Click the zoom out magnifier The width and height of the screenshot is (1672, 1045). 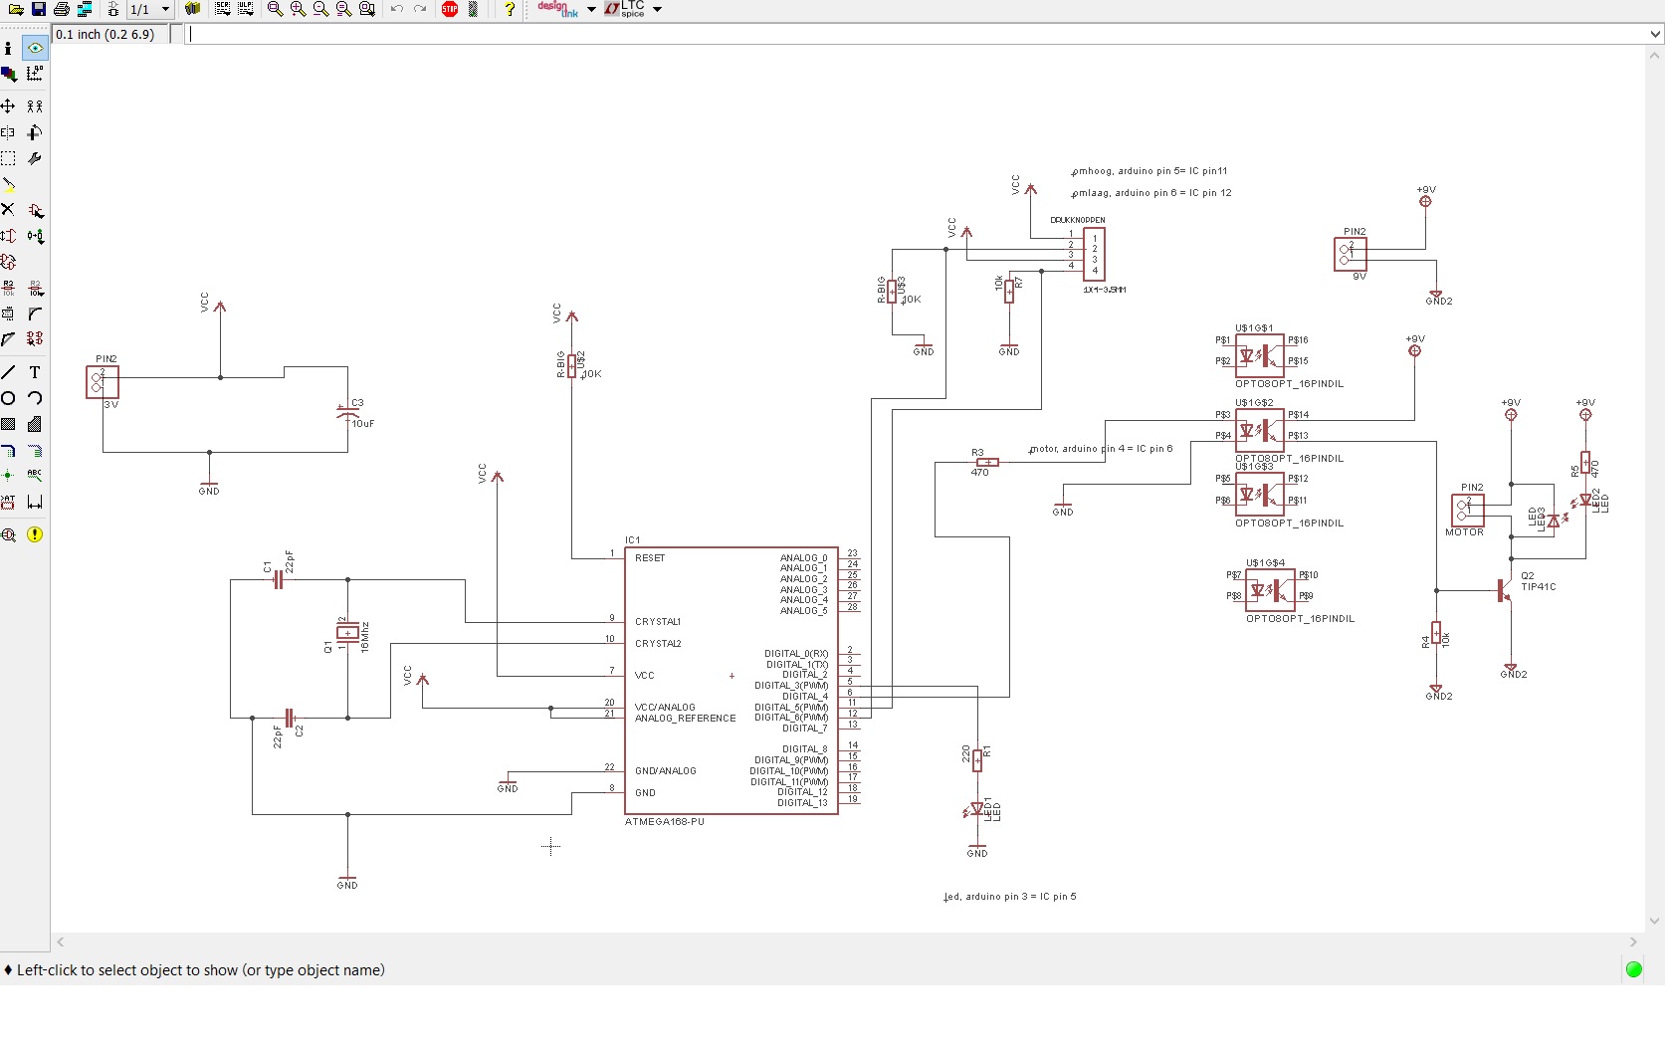point(320,9)
